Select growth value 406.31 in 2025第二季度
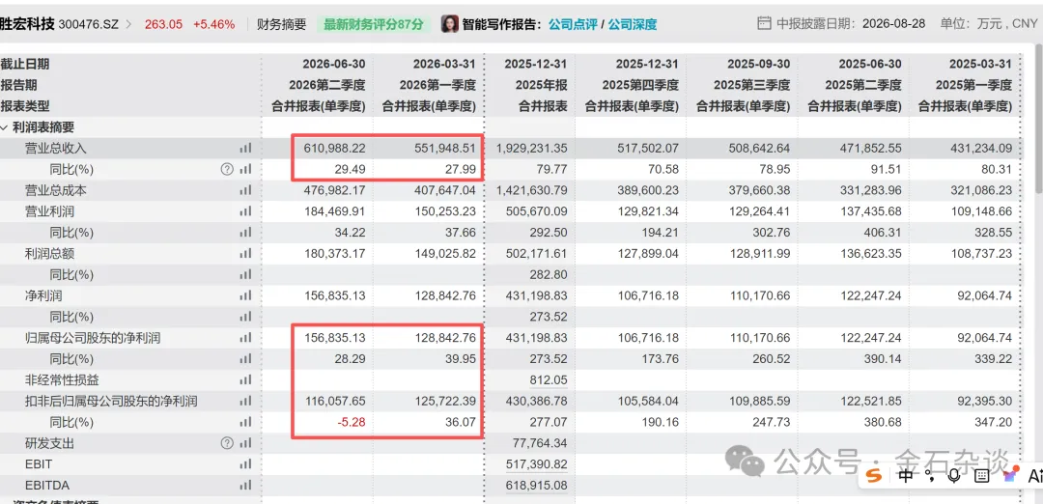 pos(885,233)
